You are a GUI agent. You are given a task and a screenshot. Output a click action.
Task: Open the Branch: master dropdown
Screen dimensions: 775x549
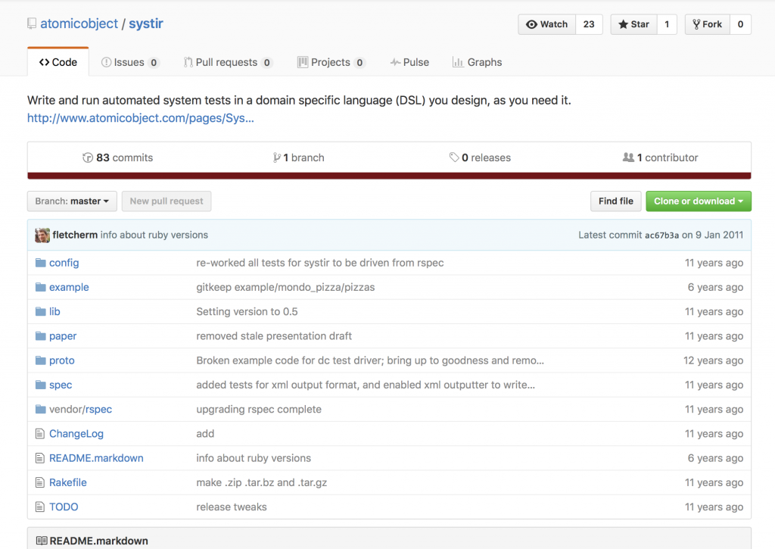coord(72,201)
